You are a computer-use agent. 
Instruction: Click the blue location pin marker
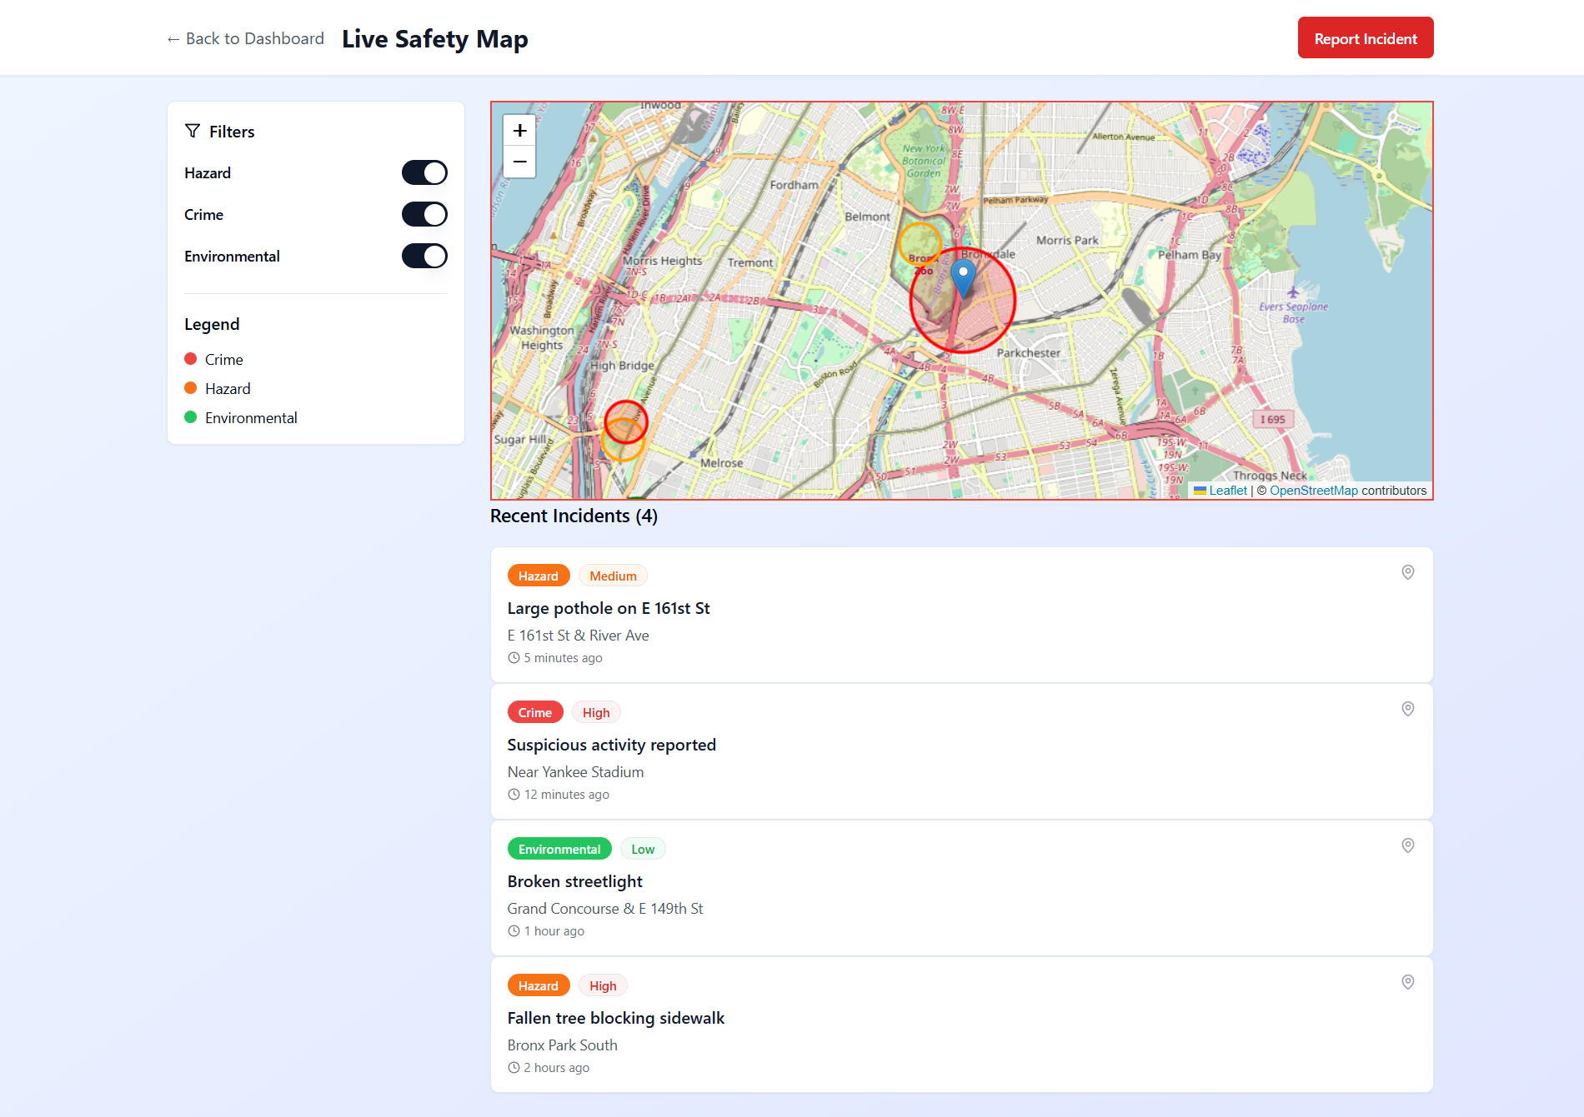click(x=963, y=279)
